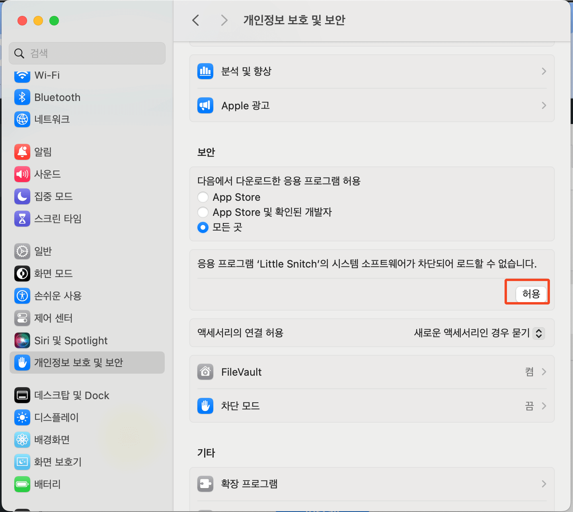Select the 화면 보호기 icon
Viewport: 573px width, 512px height.
pos(22,462)
